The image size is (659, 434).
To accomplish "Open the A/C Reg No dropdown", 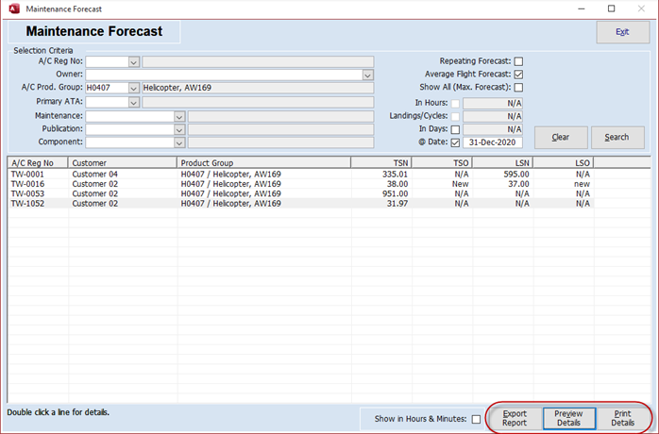I will [x=133, y=61].
